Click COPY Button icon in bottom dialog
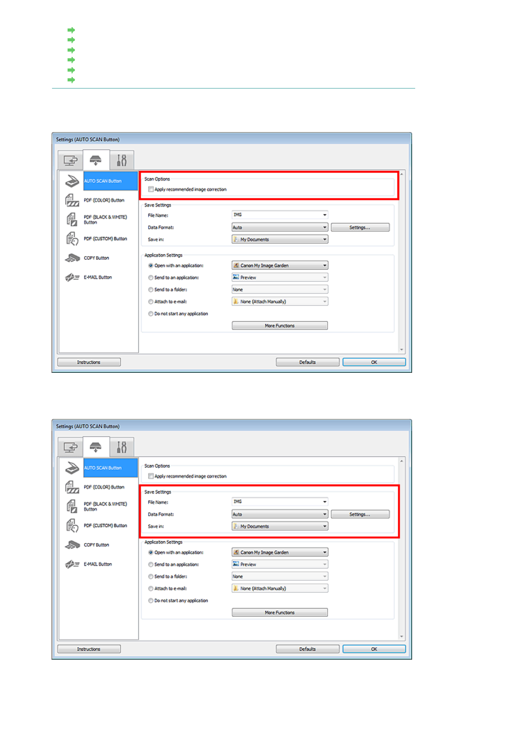The image size is (529, 749). click(72, 545)
